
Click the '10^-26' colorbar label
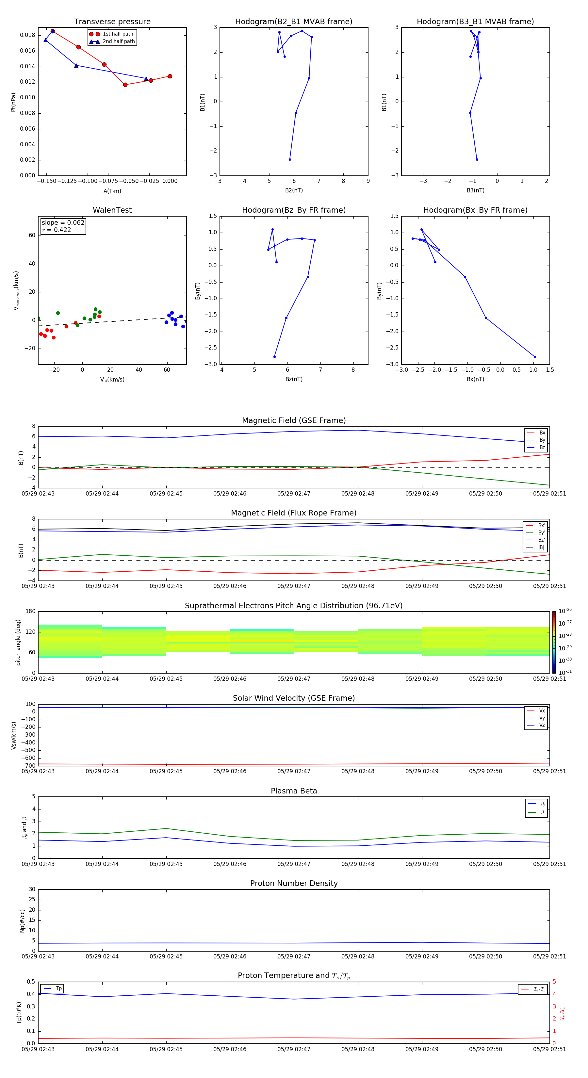click(565, 611)
